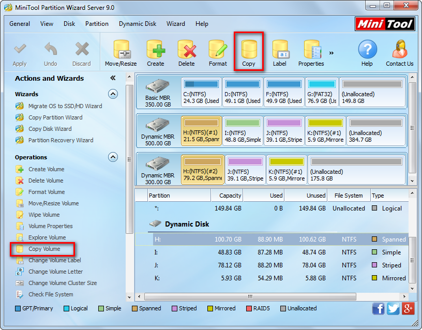Sort by the Capacity column header
This screenshot has height=330, width=422.
point(227,196)
